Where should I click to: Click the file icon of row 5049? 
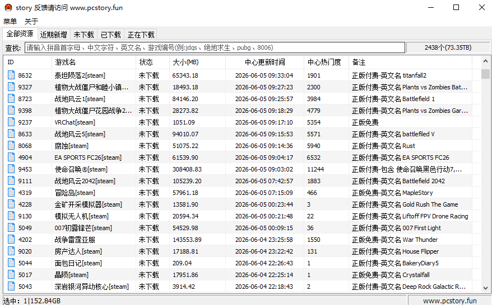pos(11,227)
